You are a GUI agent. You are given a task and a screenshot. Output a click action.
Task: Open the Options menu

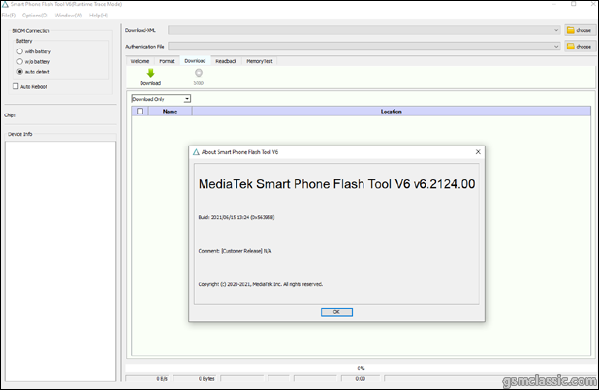[x=35, y=16]
